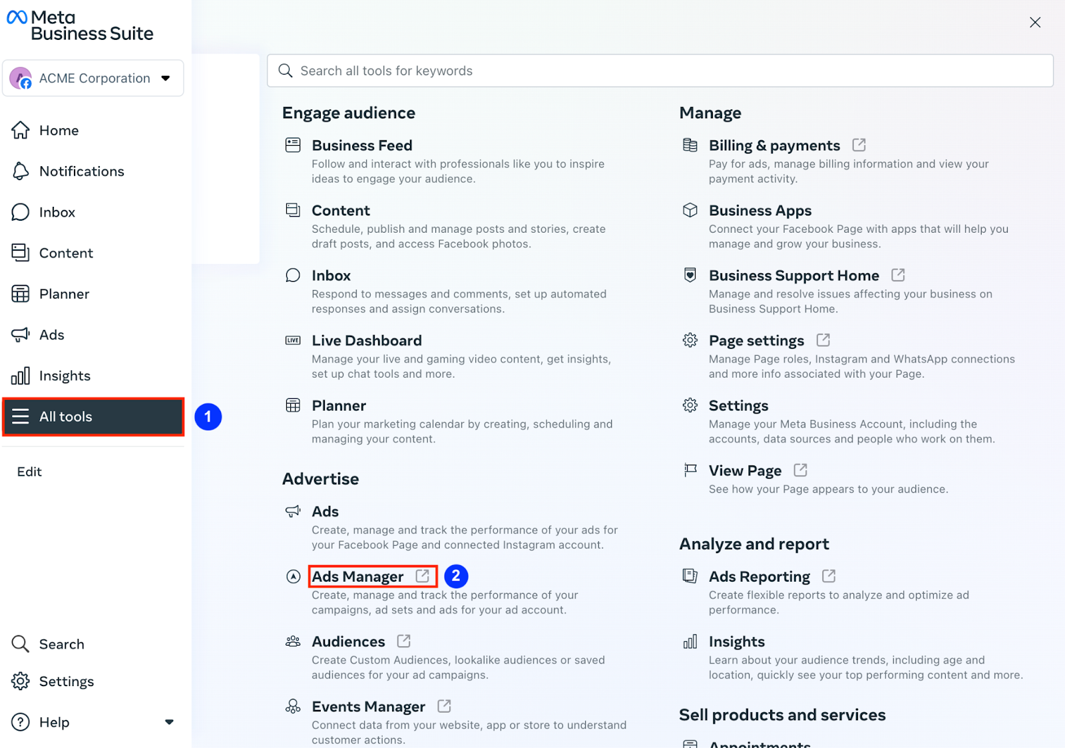Open Ads Manager link

tap(358, 576)
